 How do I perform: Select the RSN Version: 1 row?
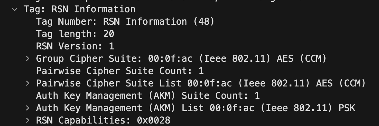click(x=75, y=46)
